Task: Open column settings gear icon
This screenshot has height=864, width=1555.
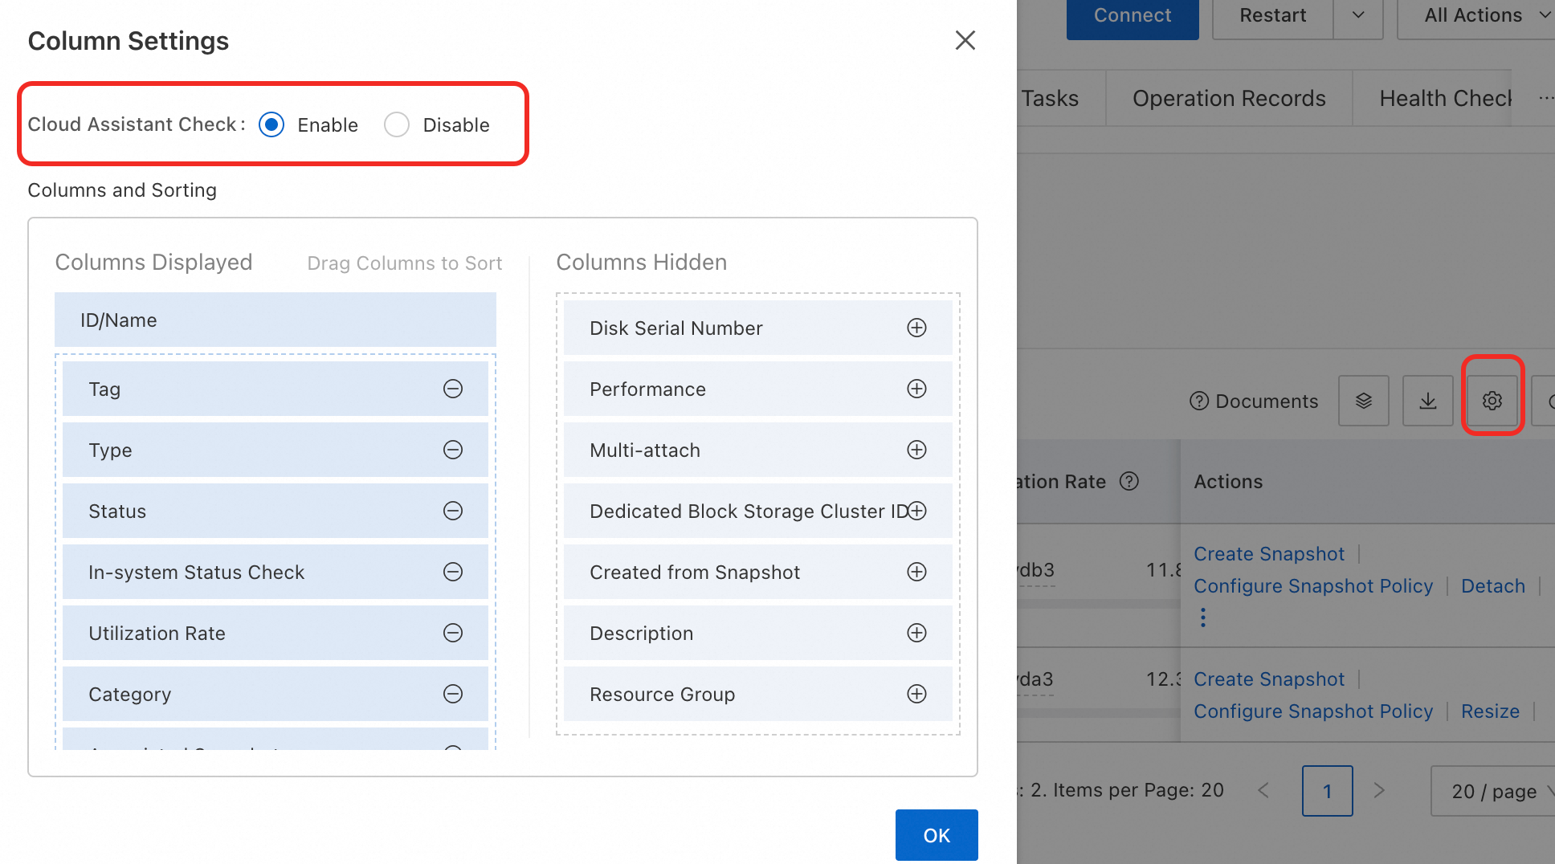Action: [1492, 401]
